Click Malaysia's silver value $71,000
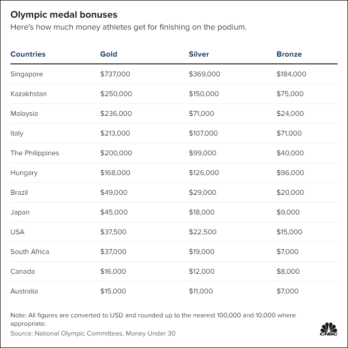The width and height of the screenshot is (348, 348). coord(202,114)
